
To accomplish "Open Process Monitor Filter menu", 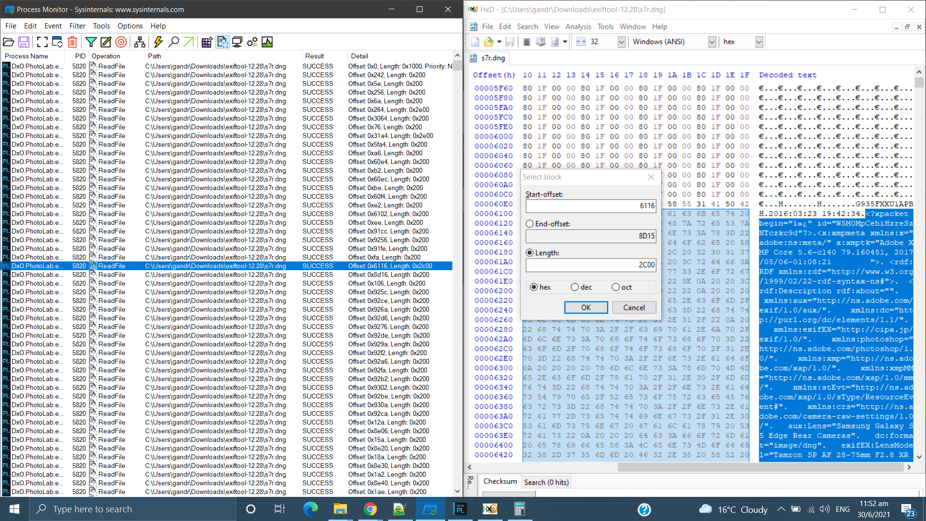I will pyautogui.click(x=77, y=26).
